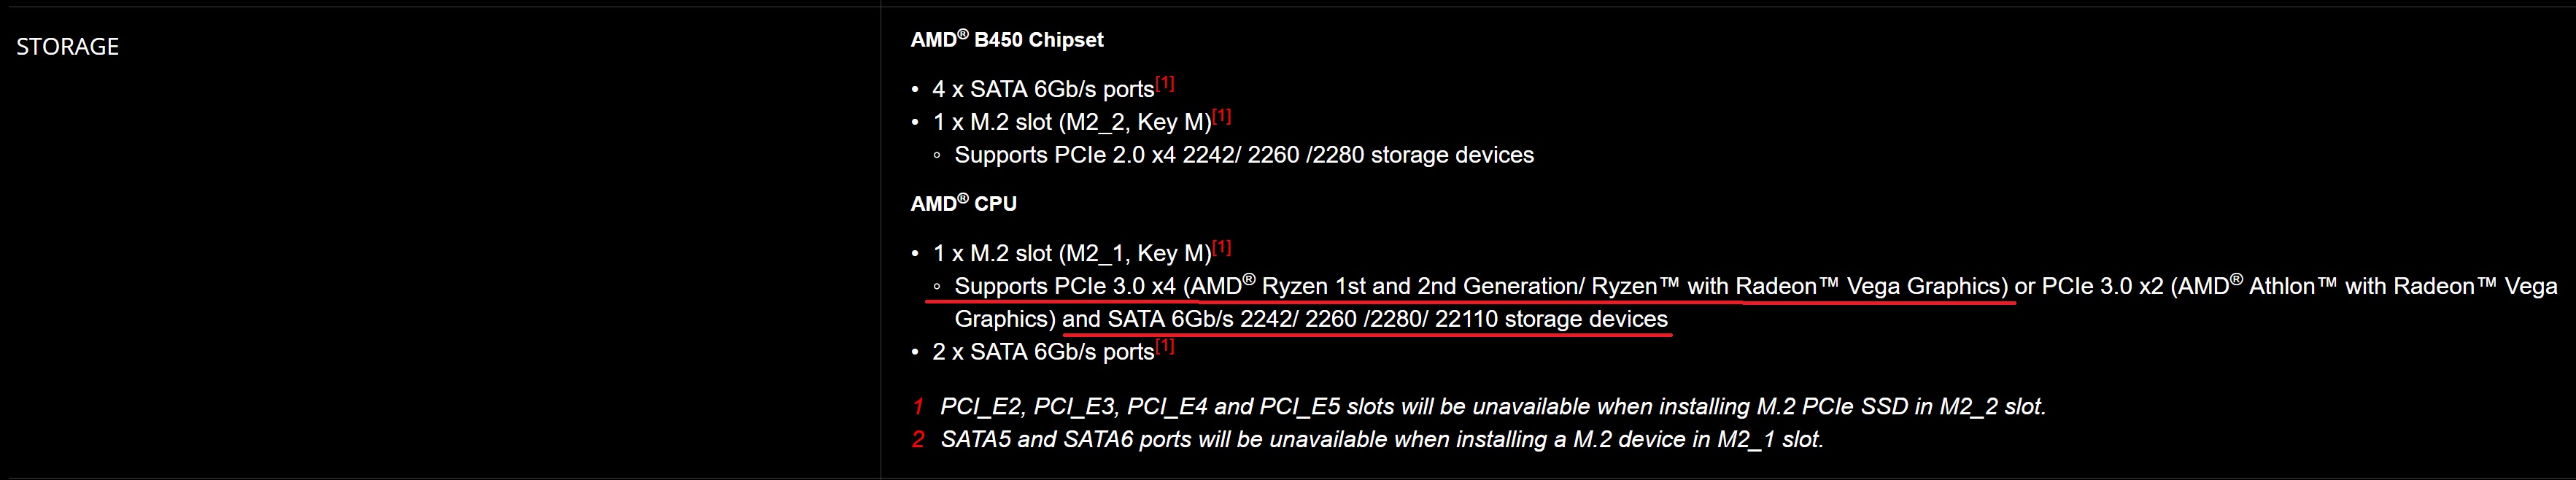Open footnote [1] after 4 x SATA ports

coord(1165,84)
